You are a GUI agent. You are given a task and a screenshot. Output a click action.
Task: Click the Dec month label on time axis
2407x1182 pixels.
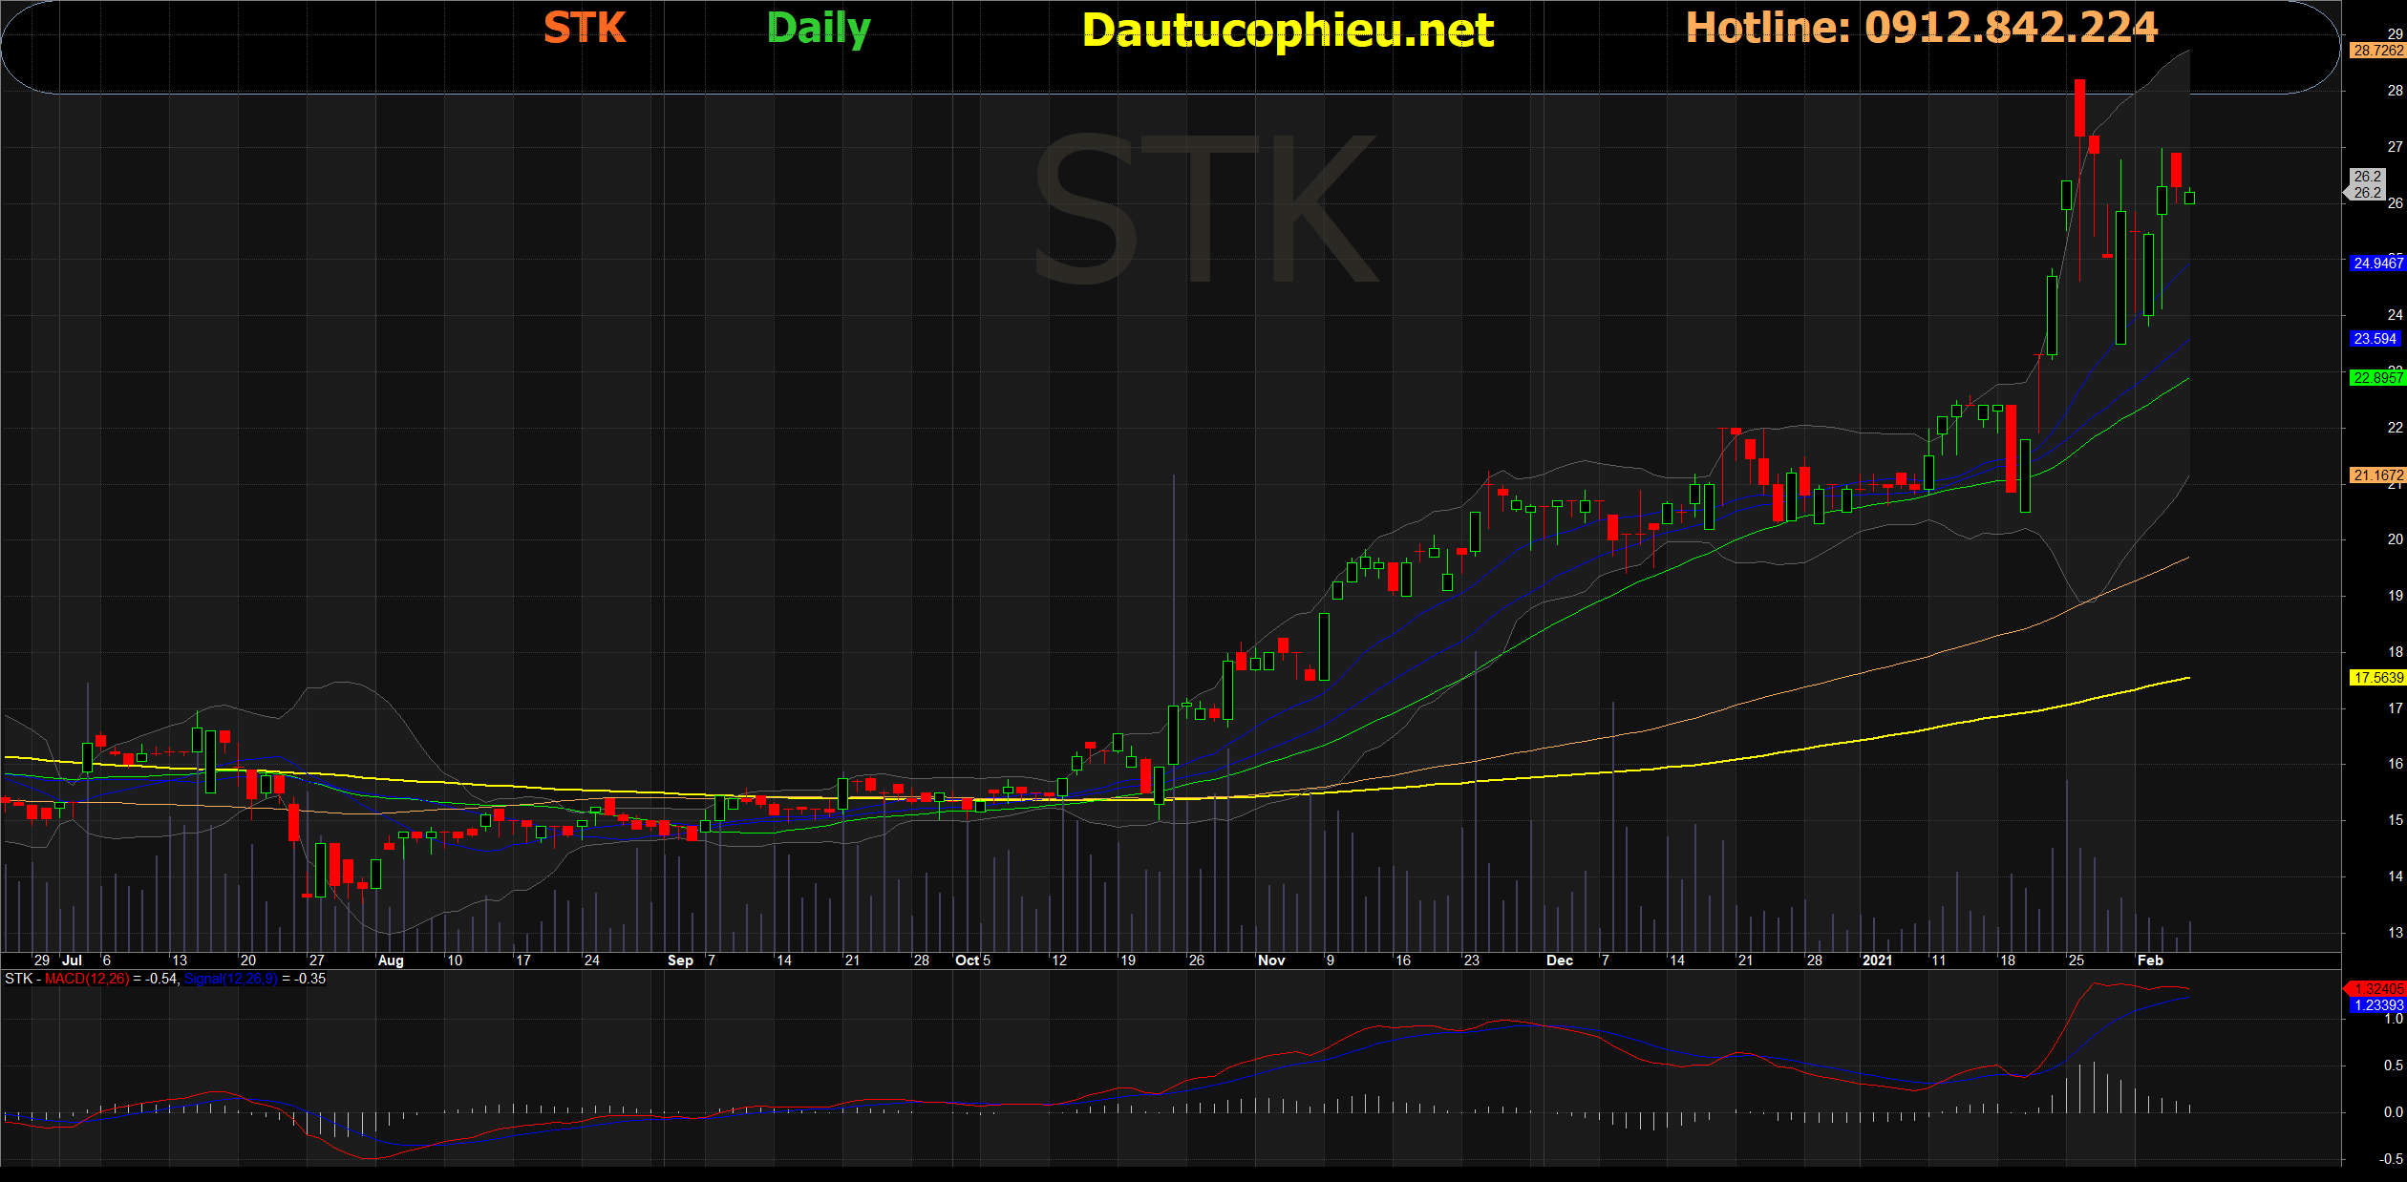click(1560, 960)
